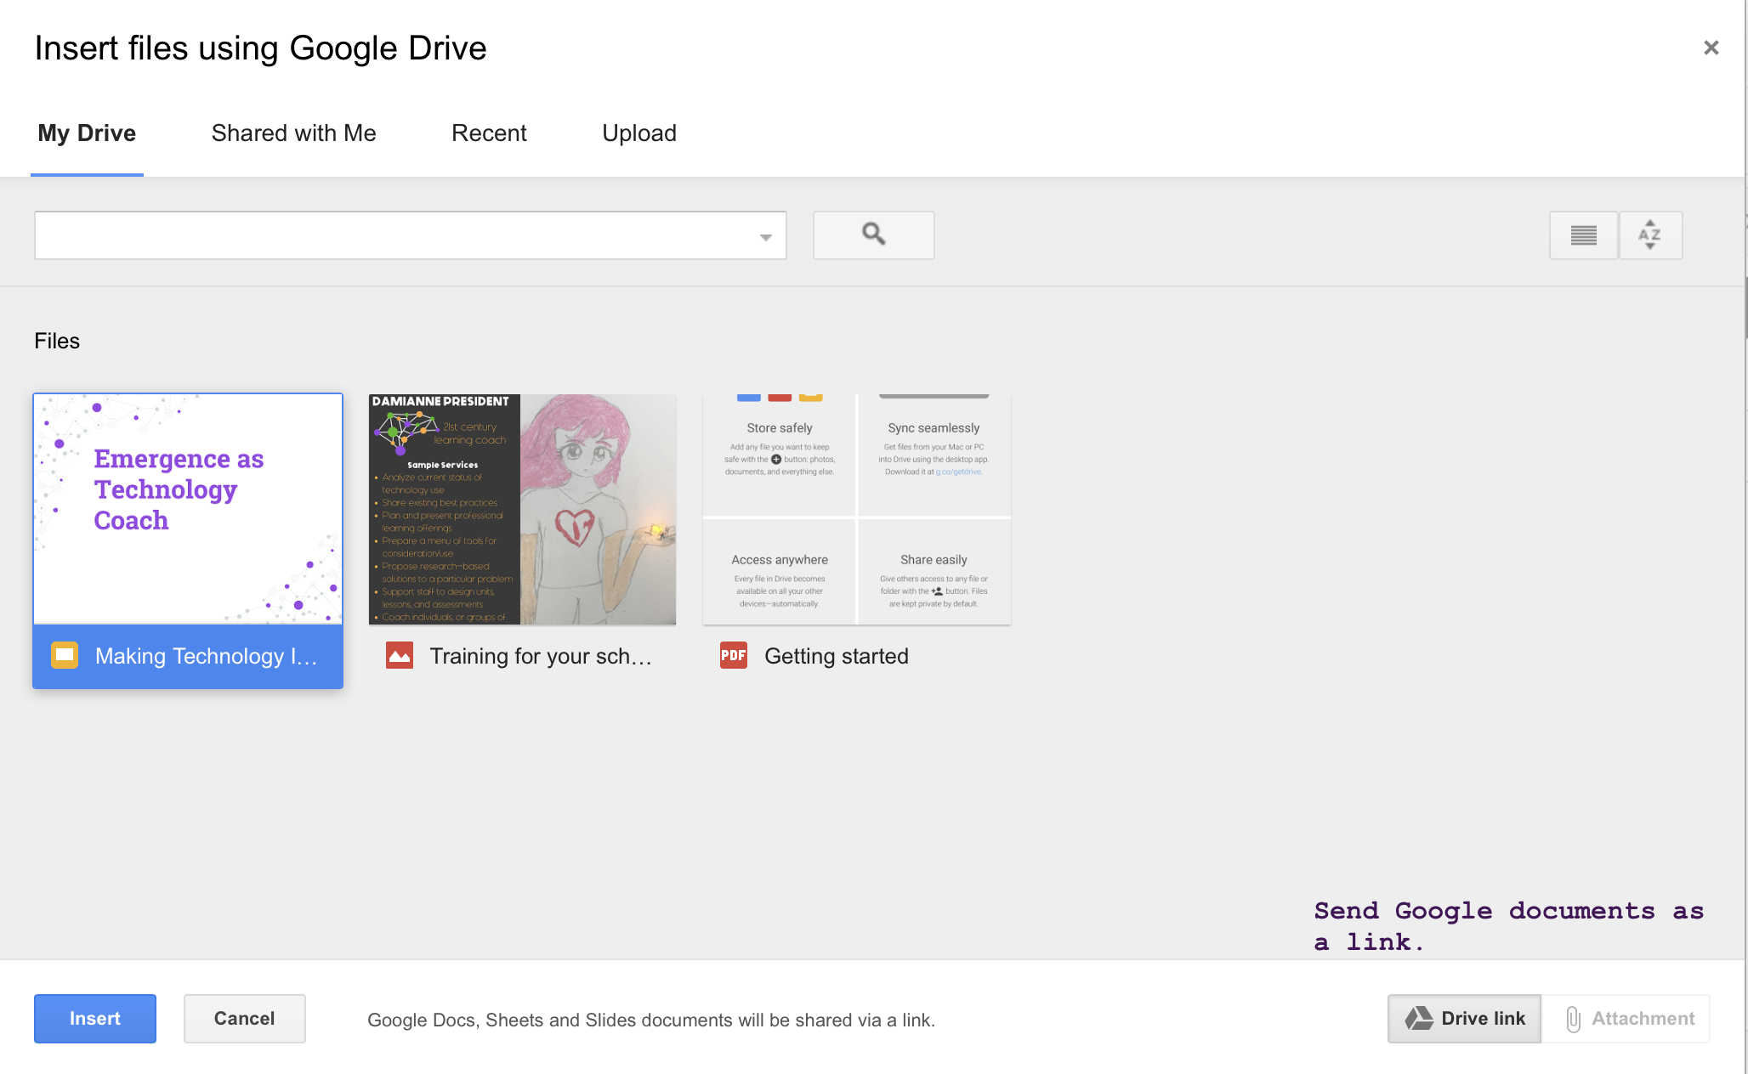Viewport: 1748px width, 1074px height.
Task: Click the yellow Slides file icon
Action: [65, 655]
